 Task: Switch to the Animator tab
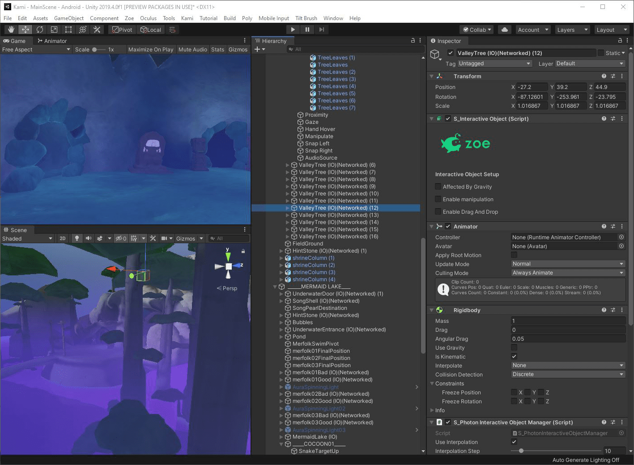coord(52,41)
